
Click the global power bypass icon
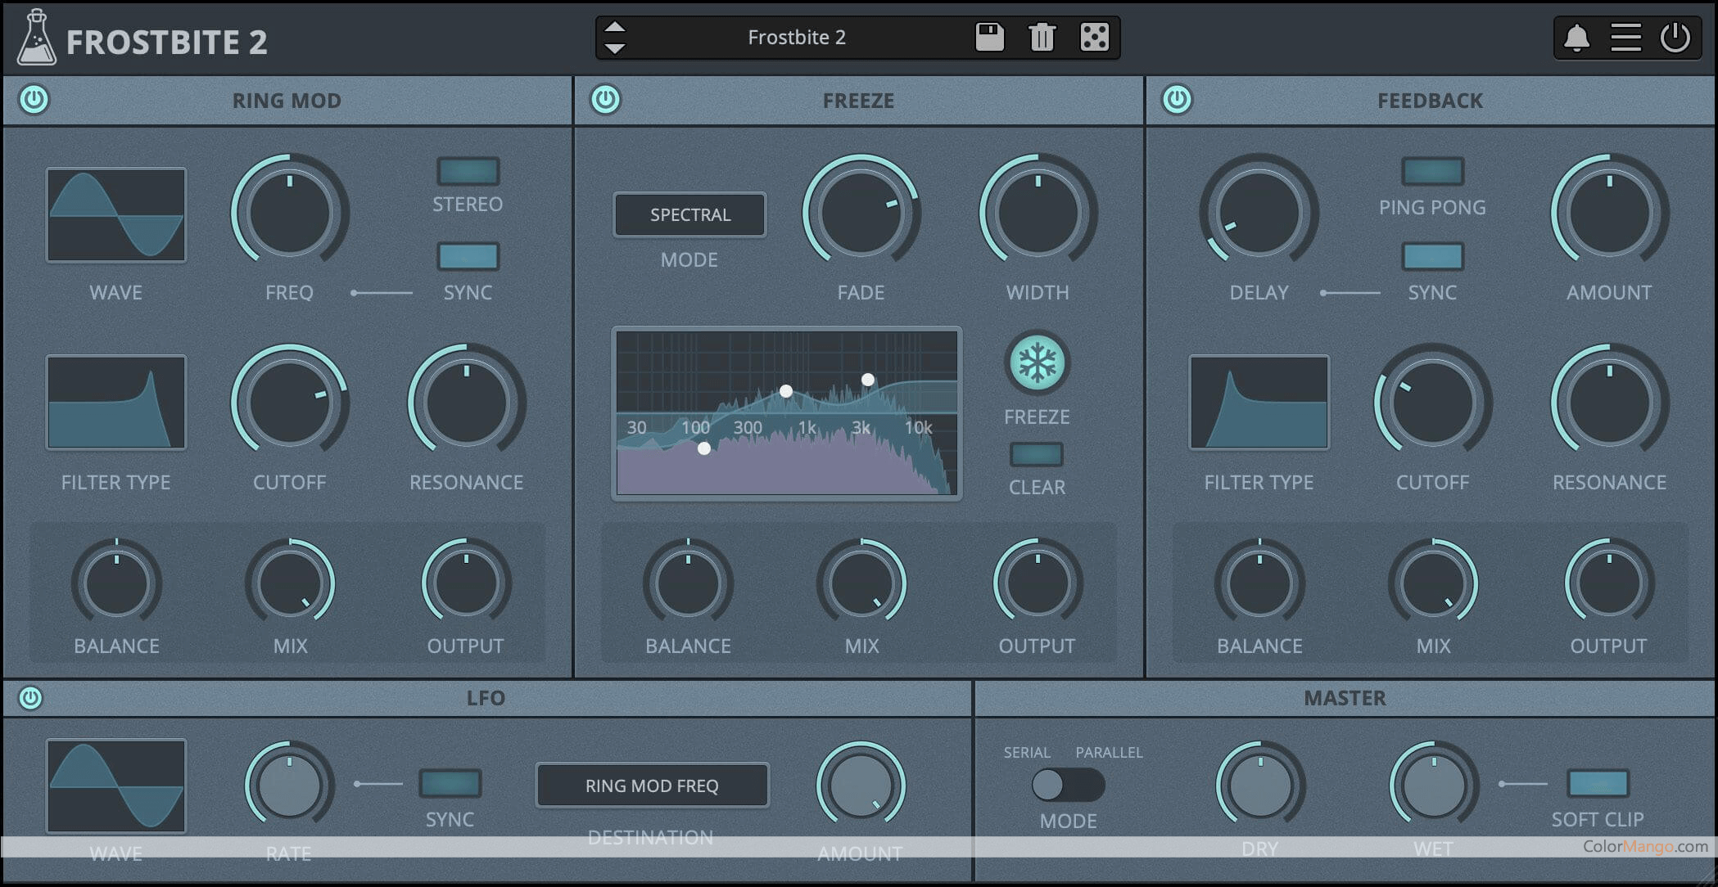(1675, 38)
